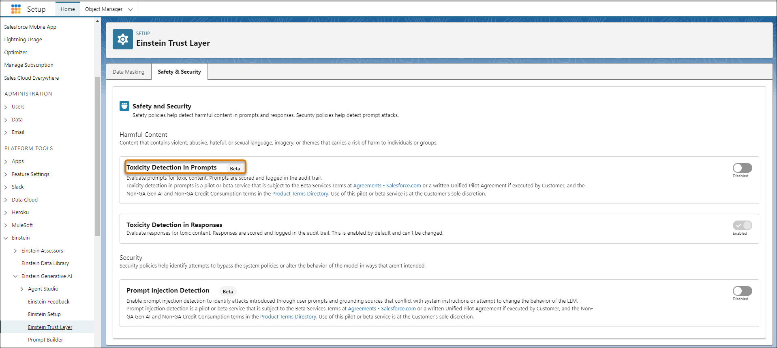Collapse the Einstein section
Viewport: 777px width, 348px height.
click(x=6, y=238)
